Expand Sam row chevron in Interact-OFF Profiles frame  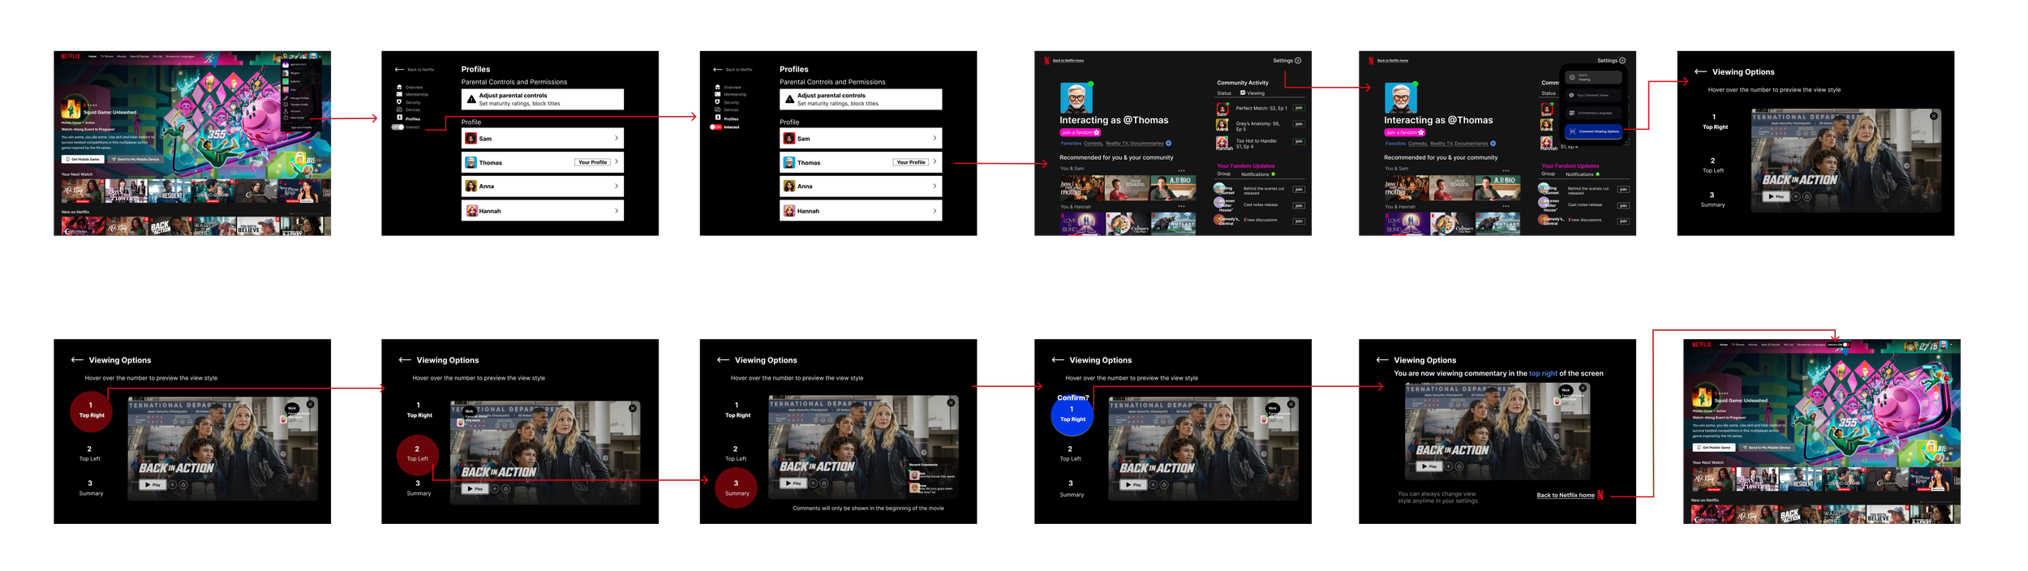tap(617, 138)
